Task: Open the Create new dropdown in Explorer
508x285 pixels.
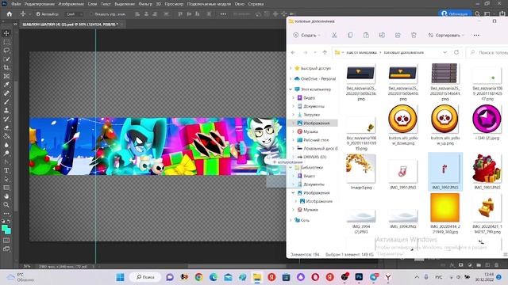Action: click(x=306, y=35)
